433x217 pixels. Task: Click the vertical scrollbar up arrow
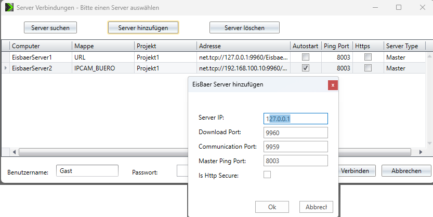(x=429, y=56)
